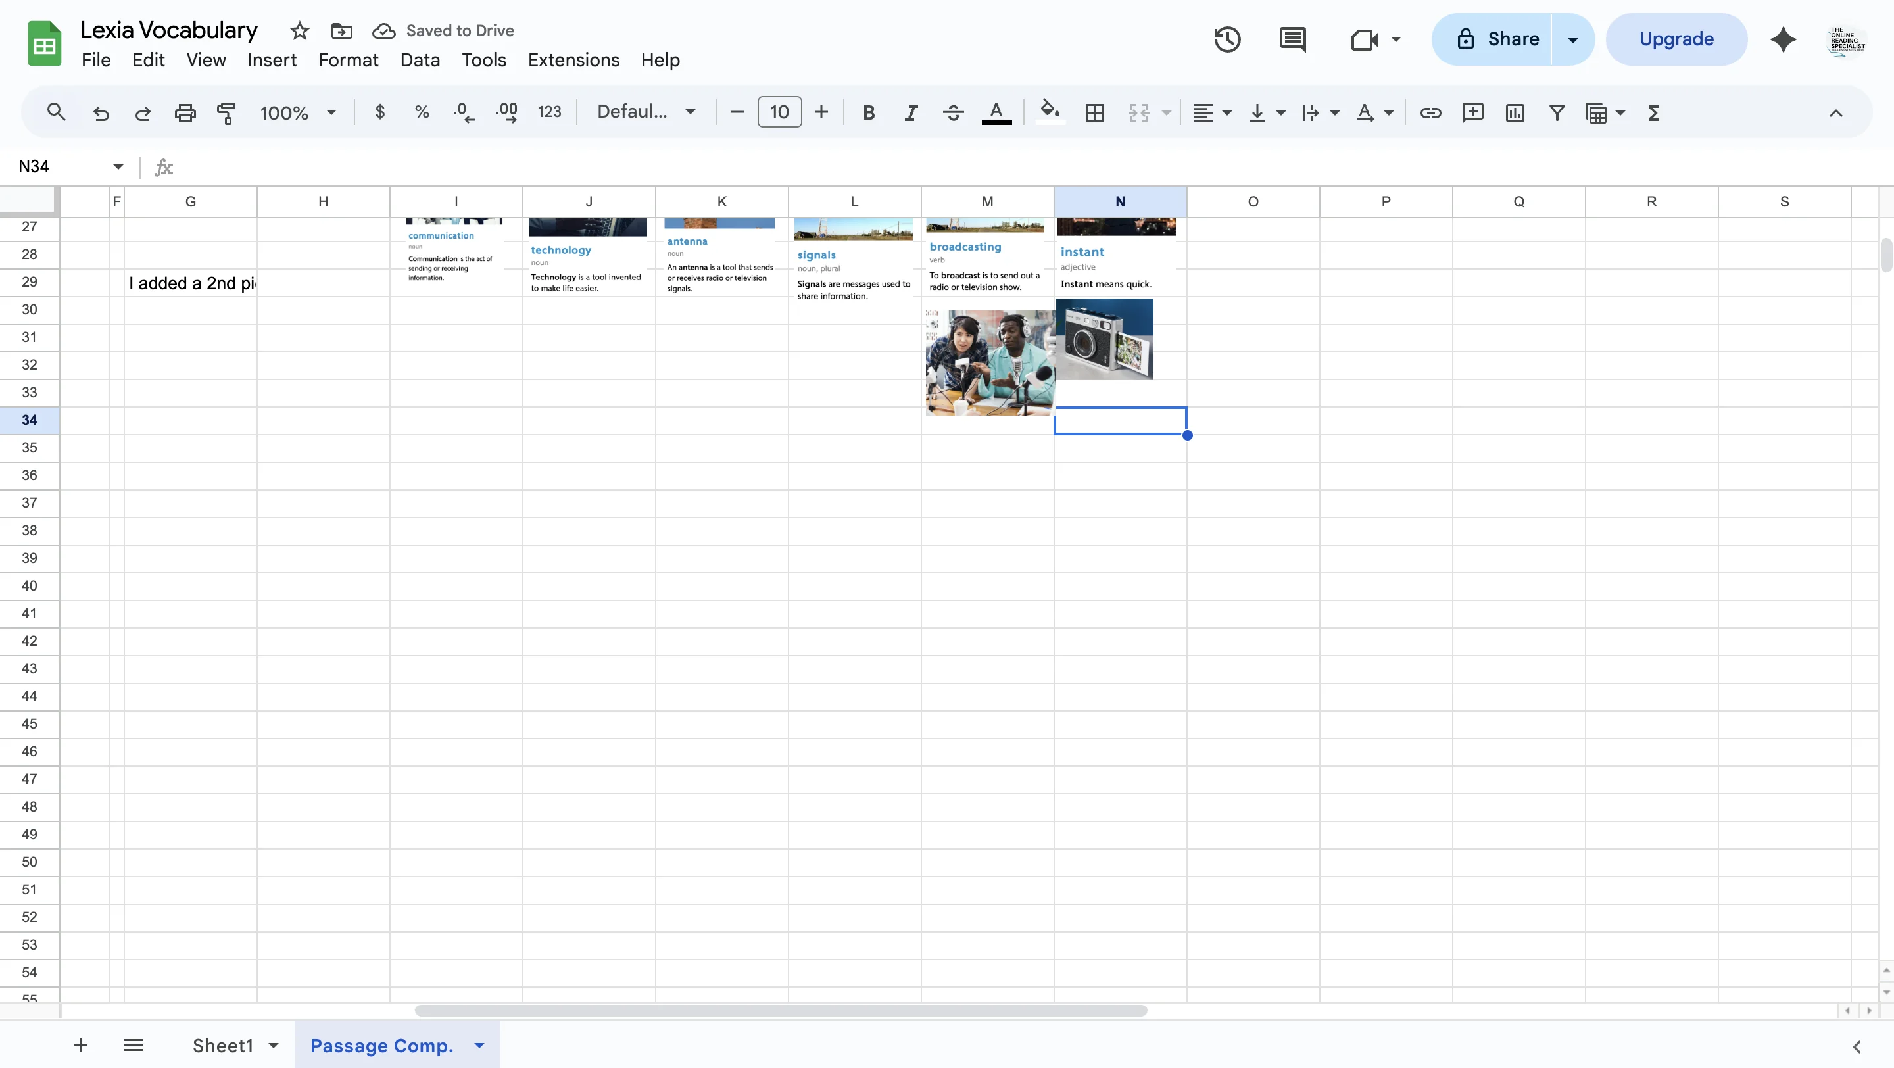This screenshot has height=1068, width=1894.
Task: Toggle italic formatting
Action: (910, 112)
